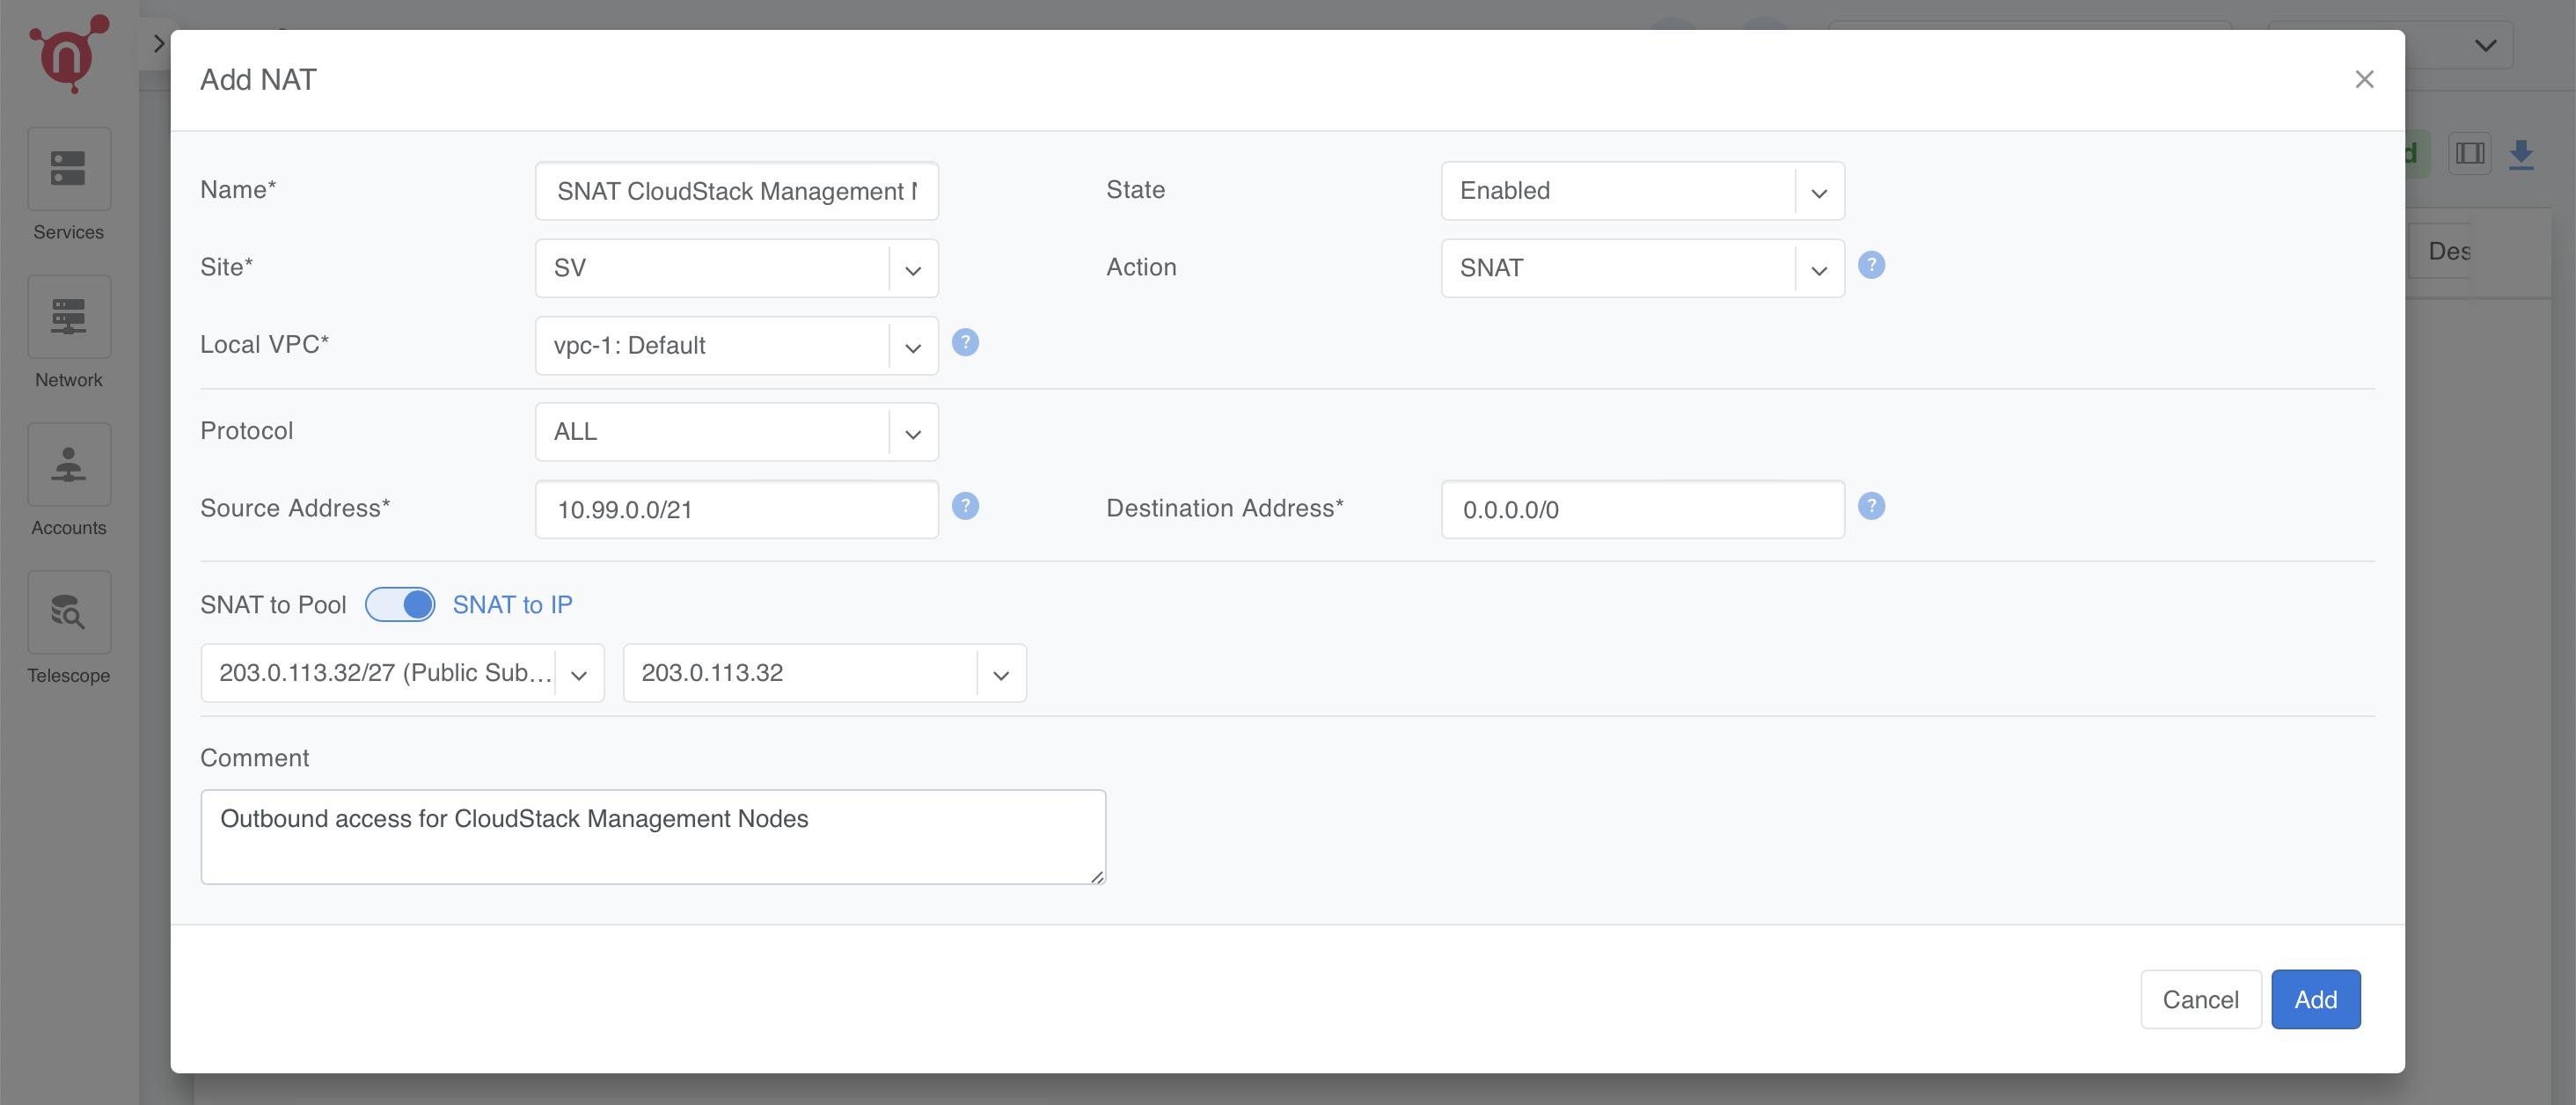
Task: Open the Network sidebar icon
Action: point(68,317)
